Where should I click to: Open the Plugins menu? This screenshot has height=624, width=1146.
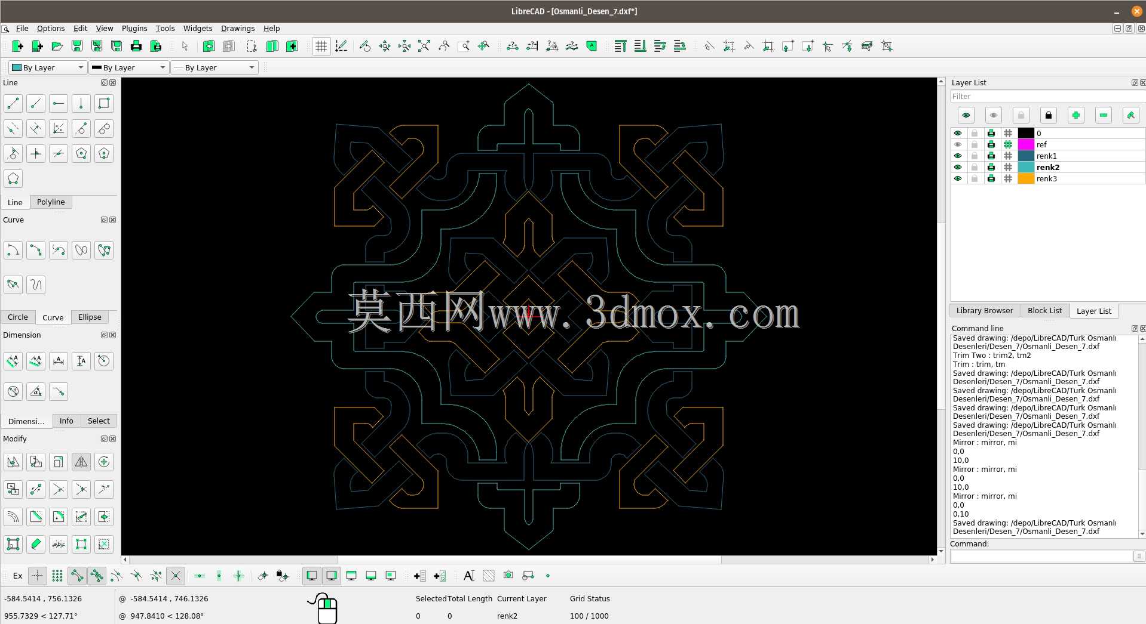tap(134, 29)
